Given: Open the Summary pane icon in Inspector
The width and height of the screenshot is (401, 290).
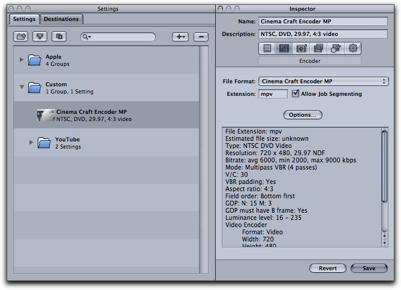Looking at the screenshot, I should (267, 49).
